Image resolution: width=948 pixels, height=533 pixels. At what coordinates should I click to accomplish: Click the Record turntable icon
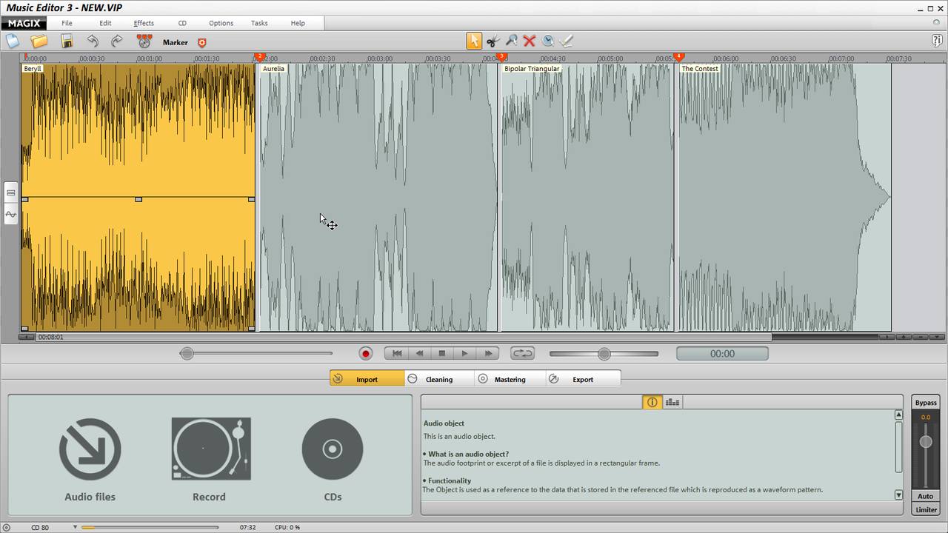[210, 449]
